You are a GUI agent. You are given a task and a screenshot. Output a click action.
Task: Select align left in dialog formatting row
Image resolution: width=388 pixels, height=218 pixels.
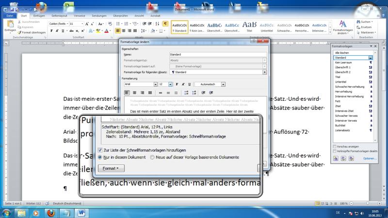(x=127, y=93)
